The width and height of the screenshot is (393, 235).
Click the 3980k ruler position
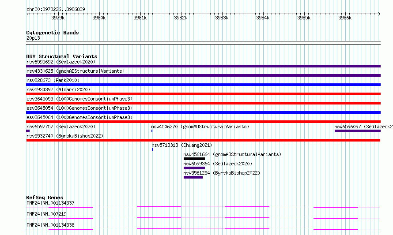point(99,18)
